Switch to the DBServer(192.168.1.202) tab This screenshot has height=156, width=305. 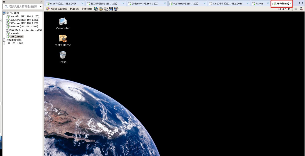[x=147, y=3]
